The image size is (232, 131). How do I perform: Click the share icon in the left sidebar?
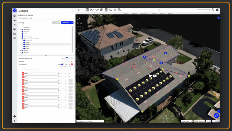click(15, 25)
